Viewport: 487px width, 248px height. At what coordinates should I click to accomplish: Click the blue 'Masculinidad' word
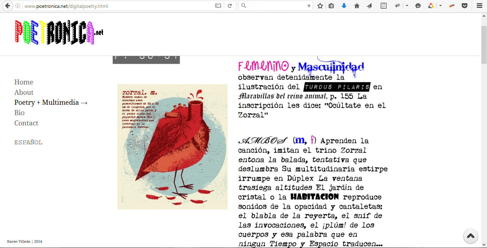coord(331,67)
